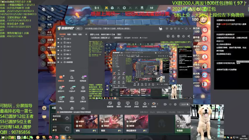Open the 浏览器 browser tool
Image resolution: width=249 pixels, height=140 pixels.
83,89
